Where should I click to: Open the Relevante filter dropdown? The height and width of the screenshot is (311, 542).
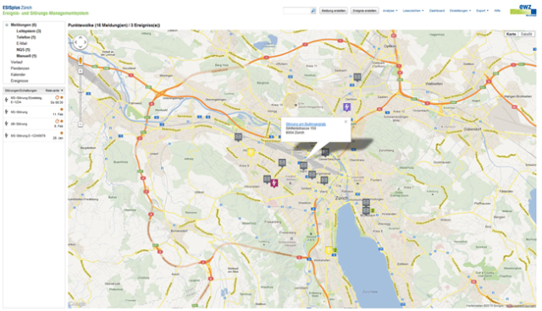coord(54,90)
